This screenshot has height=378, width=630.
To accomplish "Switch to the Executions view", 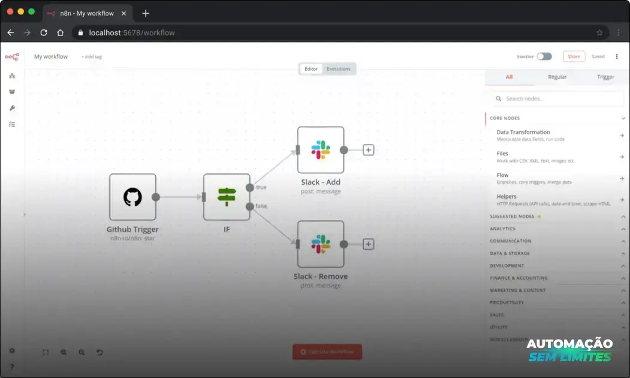I will pos(338,69).
